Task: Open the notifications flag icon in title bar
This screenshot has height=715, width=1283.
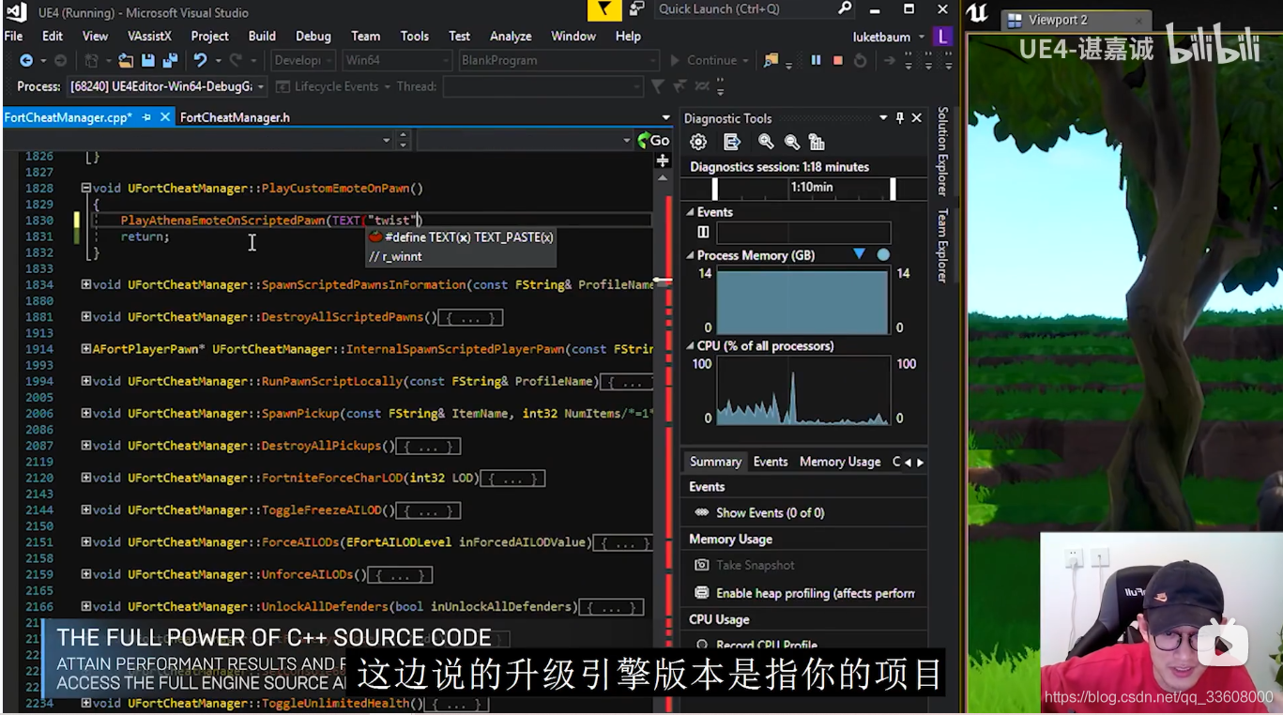Action: point(604,9)
